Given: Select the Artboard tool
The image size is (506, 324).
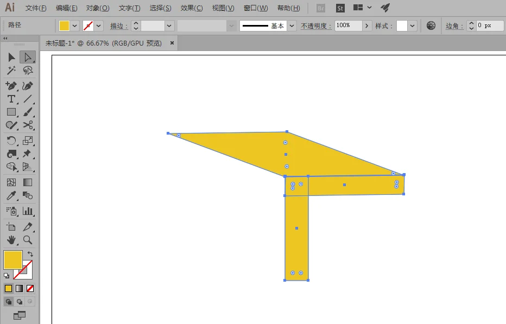Looking at the screenshot, I should click(x=11, y=227).
